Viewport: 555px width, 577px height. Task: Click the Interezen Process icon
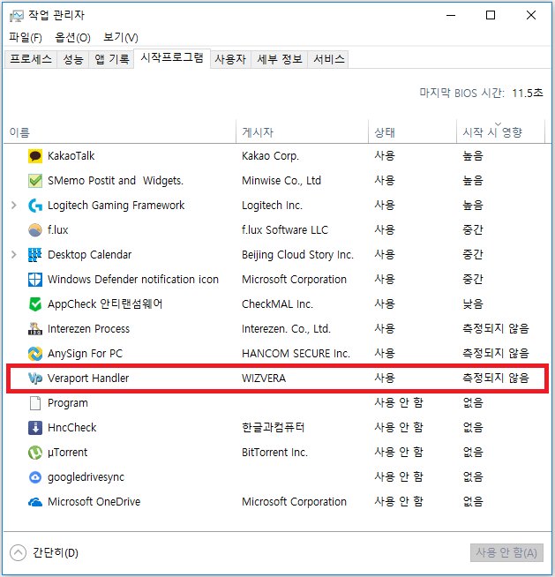click(35, 329)
